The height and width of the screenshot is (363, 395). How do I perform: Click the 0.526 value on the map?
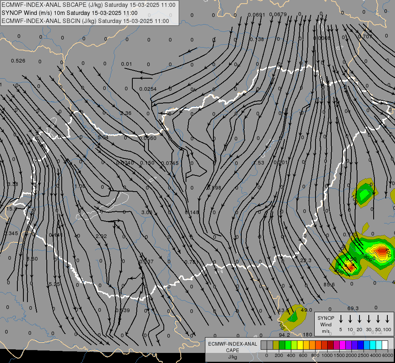click(18, 61)
